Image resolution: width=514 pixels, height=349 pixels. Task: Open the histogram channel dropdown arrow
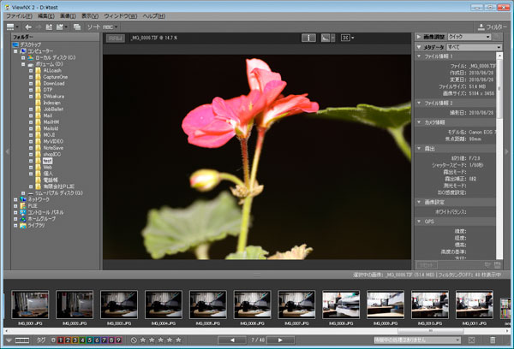coord(332,38)
